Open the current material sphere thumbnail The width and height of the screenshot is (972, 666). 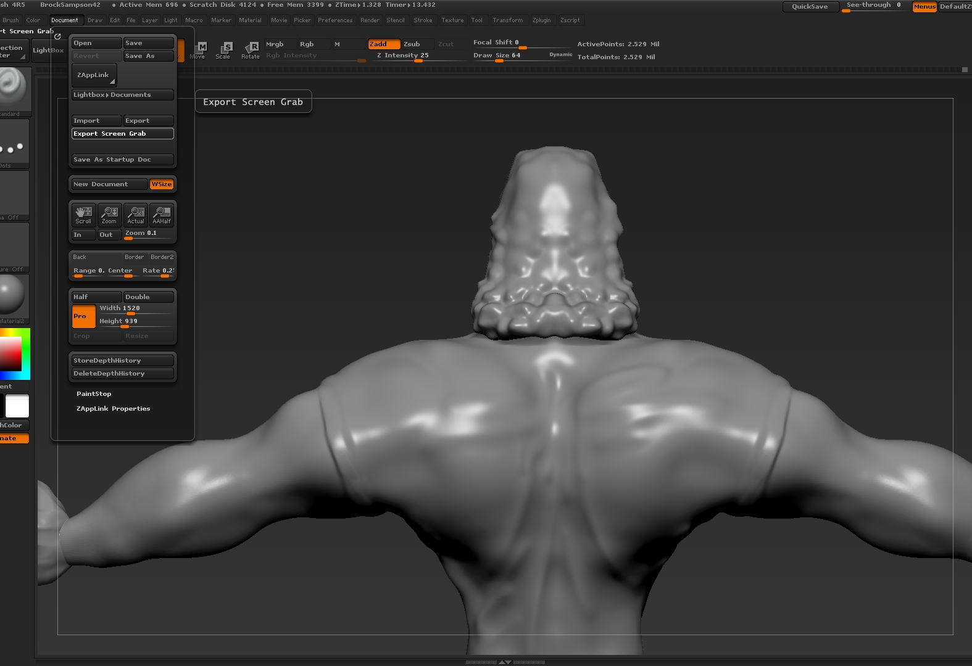coord(14,299)
